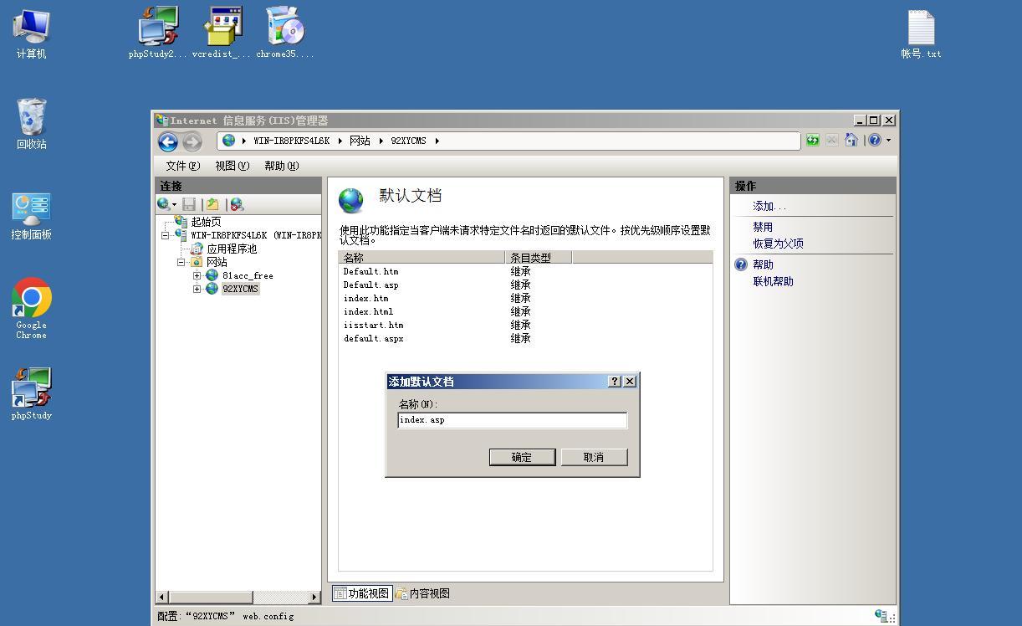Screen dimensions: 1022x626
Task: Go back with the blue Back arrow
Action: coord(167,141)
